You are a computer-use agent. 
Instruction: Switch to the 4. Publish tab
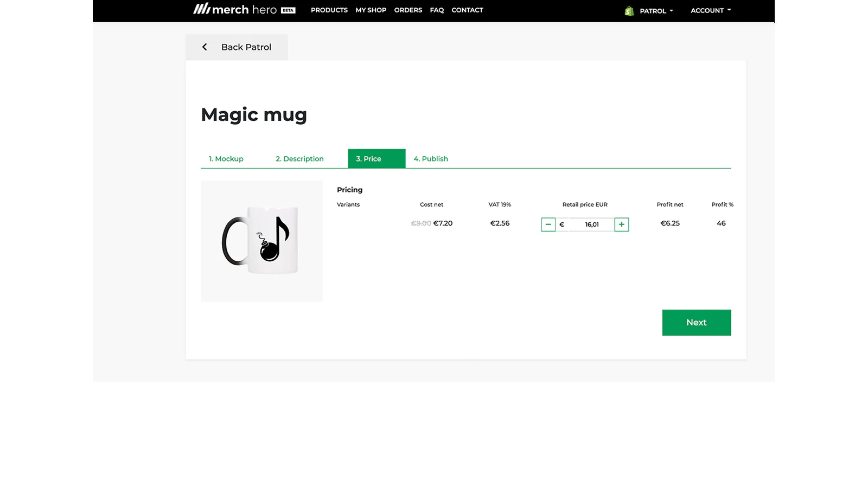click(431, 159)
